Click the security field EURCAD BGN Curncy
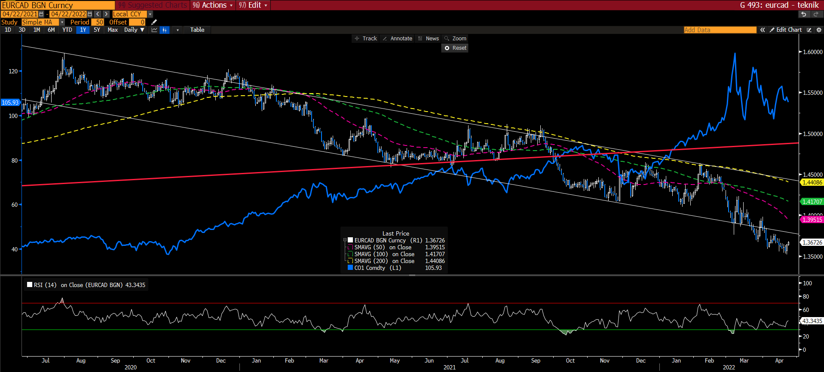 [x=58, y=5]
